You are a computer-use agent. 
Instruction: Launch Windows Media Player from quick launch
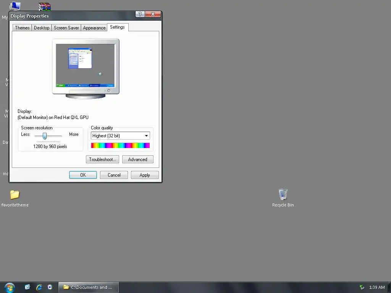pos(50,287)
